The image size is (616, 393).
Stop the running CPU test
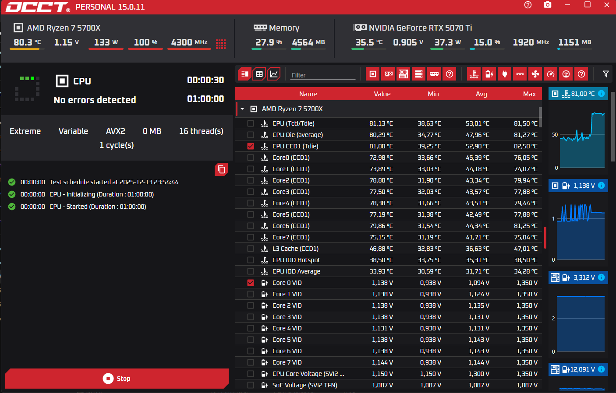(x=117, y=379)
